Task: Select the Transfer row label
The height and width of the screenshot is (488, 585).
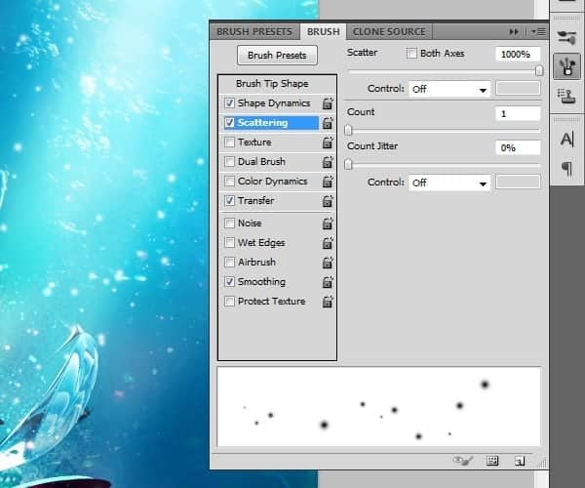Action: pos(255,201)
